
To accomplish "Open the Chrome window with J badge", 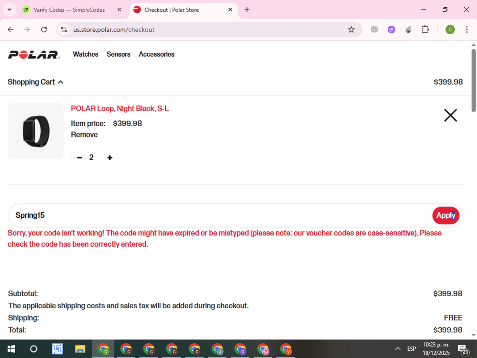I will click(x=217, y=349).
